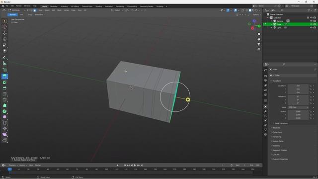Toggle X-ray mode in header

click(x=242, y=10)
